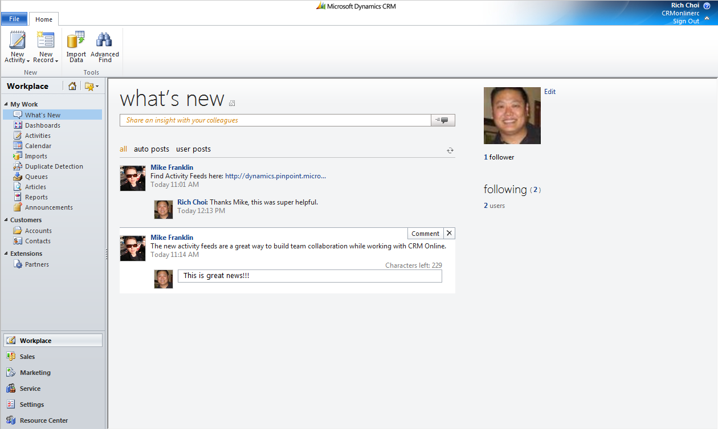Click the home icon in the Workplace pane
Viewport: 718px width, 429px height.
pos(72,85)
